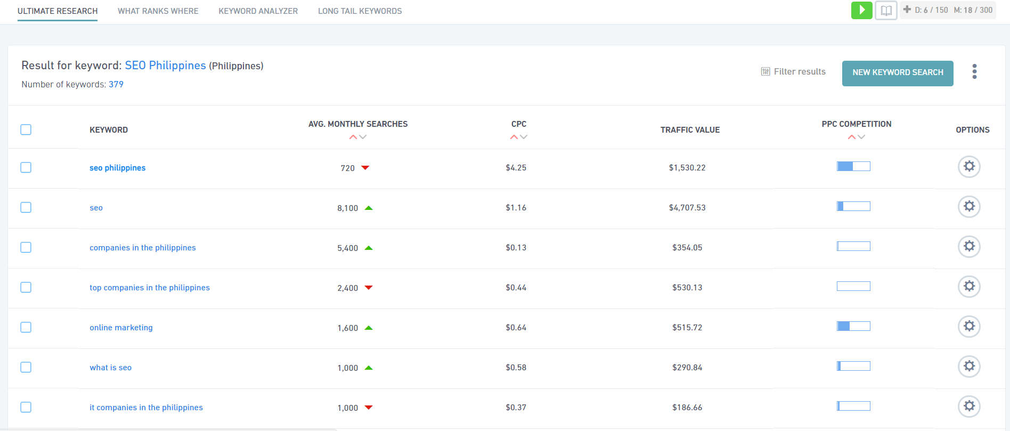Select checkbox beside top companies in the philippines
Screen dimensions: 1010x431
point(26,287)
